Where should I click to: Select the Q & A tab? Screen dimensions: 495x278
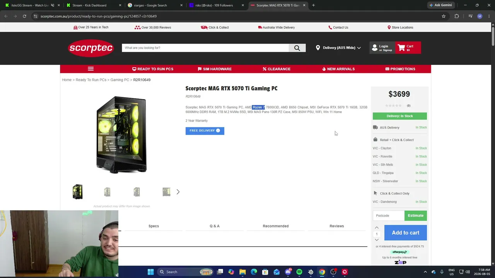(x=215, y=226)
